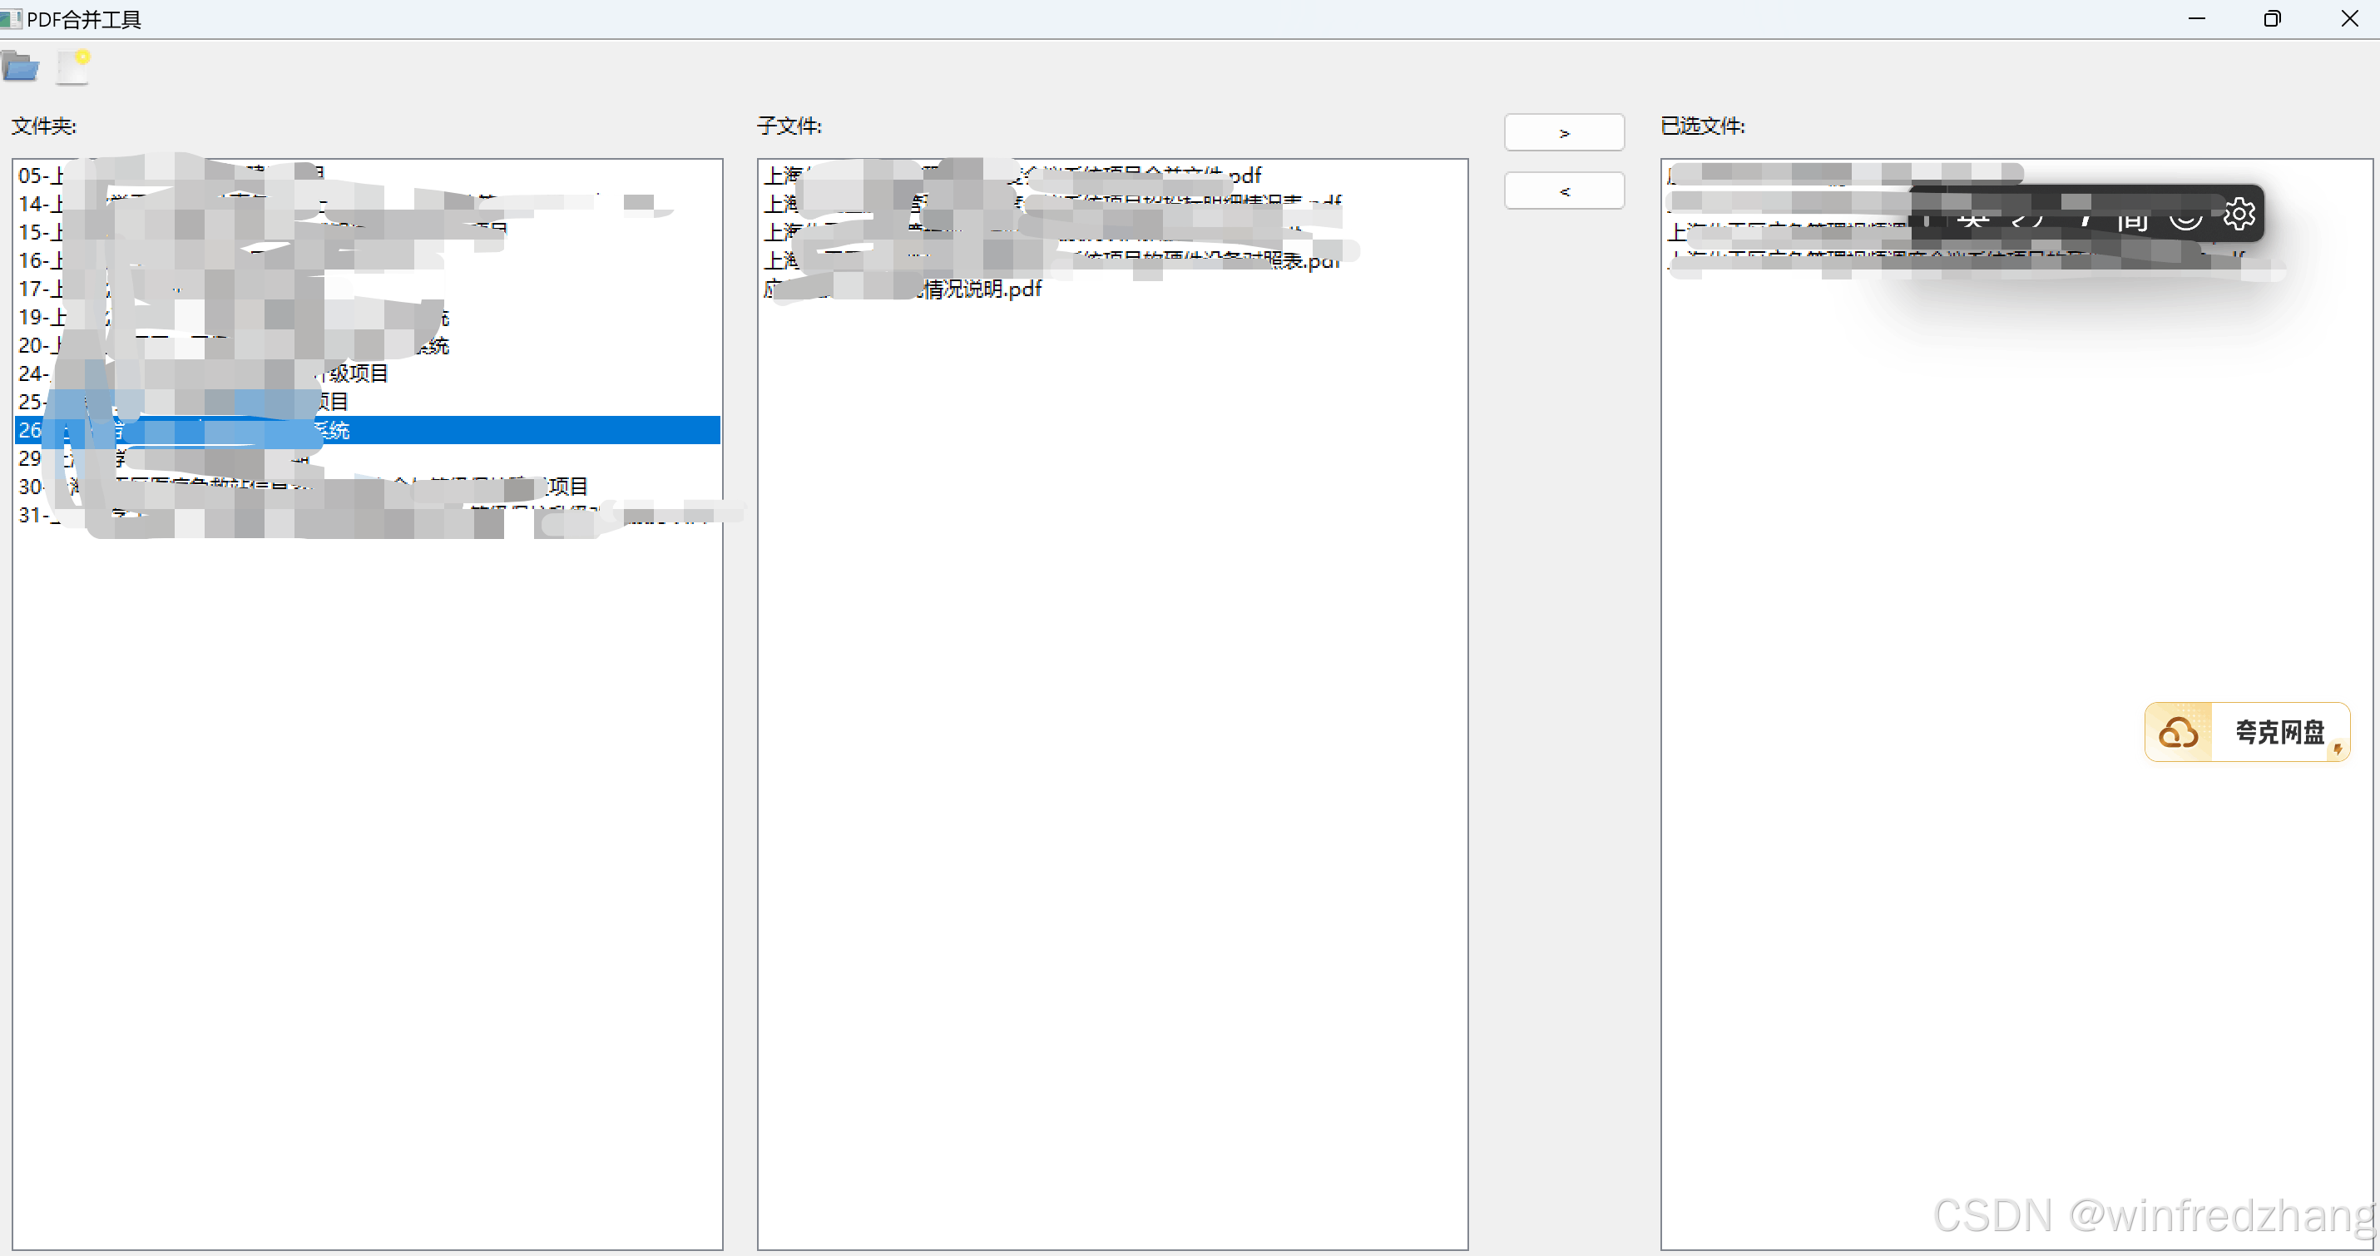Restore down the PDF合并工具 window
Screen dimensions: 2380x1256
[x=2272, y=19]
